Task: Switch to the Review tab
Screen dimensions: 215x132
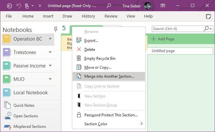Action: click(x=111, y=16)
